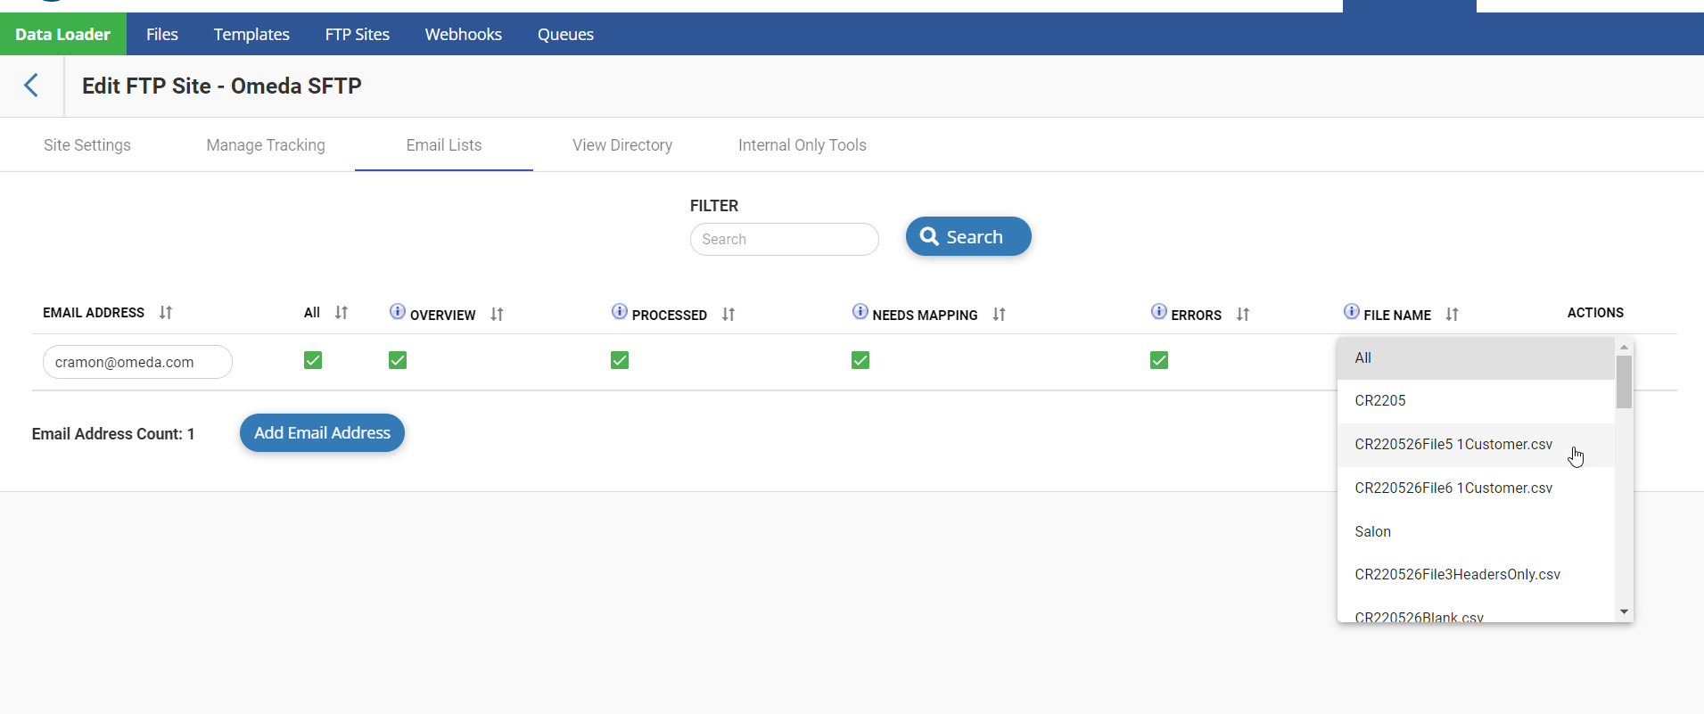This screenshot has height=714, width=1704.
Task: Select CR2205 in file name list
Action: pos(1380,401)
